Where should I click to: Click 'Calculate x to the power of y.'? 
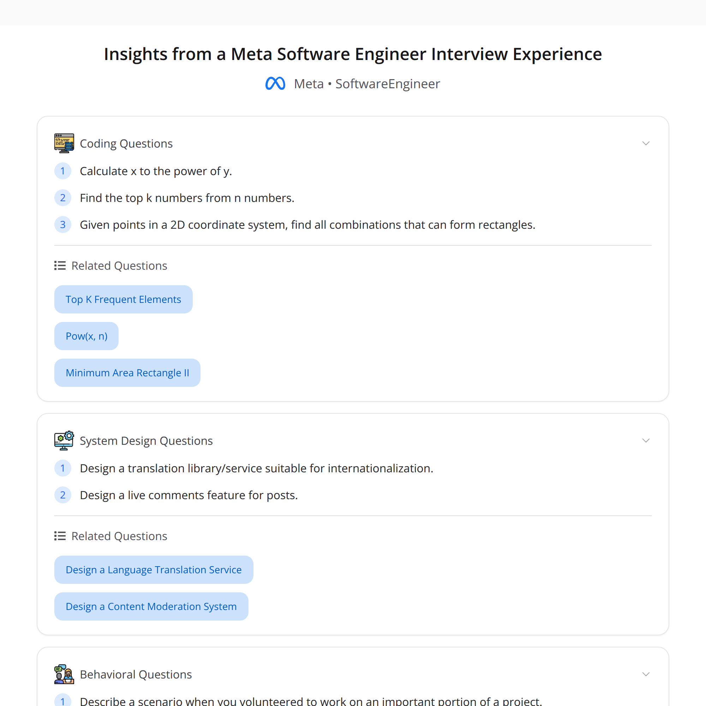pos(156,171)
